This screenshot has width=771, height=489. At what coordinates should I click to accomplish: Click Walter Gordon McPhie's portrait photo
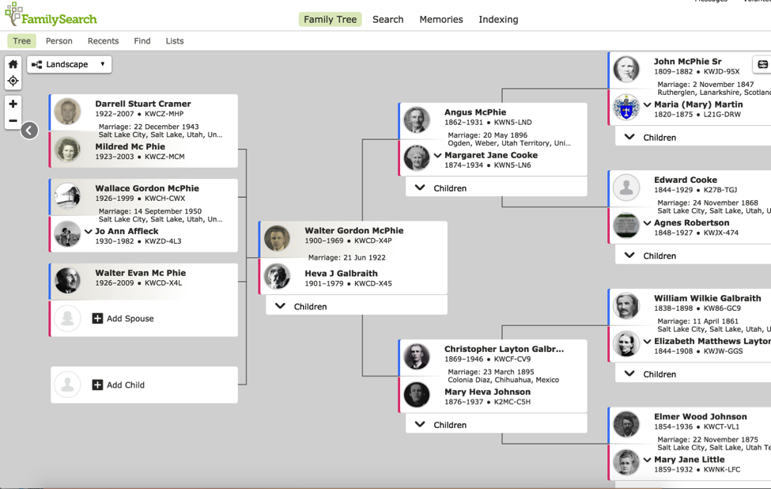click(x=276, y=237)
